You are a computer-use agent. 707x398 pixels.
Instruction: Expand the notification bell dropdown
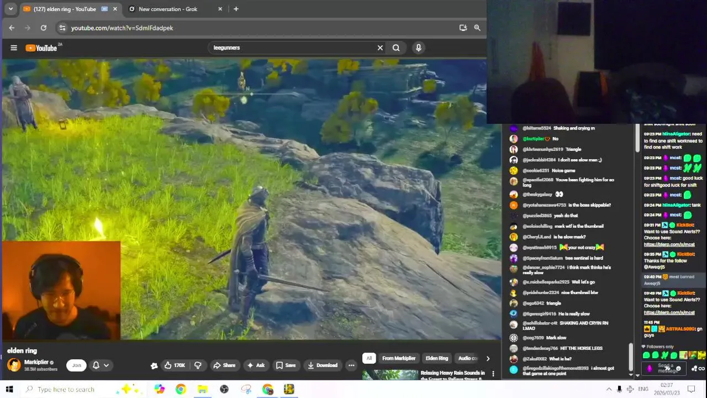pyautogui.click(x=106, y=365)
